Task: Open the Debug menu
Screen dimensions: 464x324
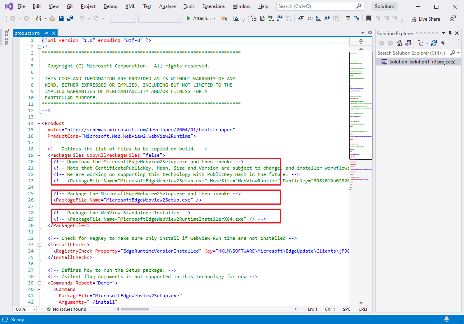Action: [110, 6]
